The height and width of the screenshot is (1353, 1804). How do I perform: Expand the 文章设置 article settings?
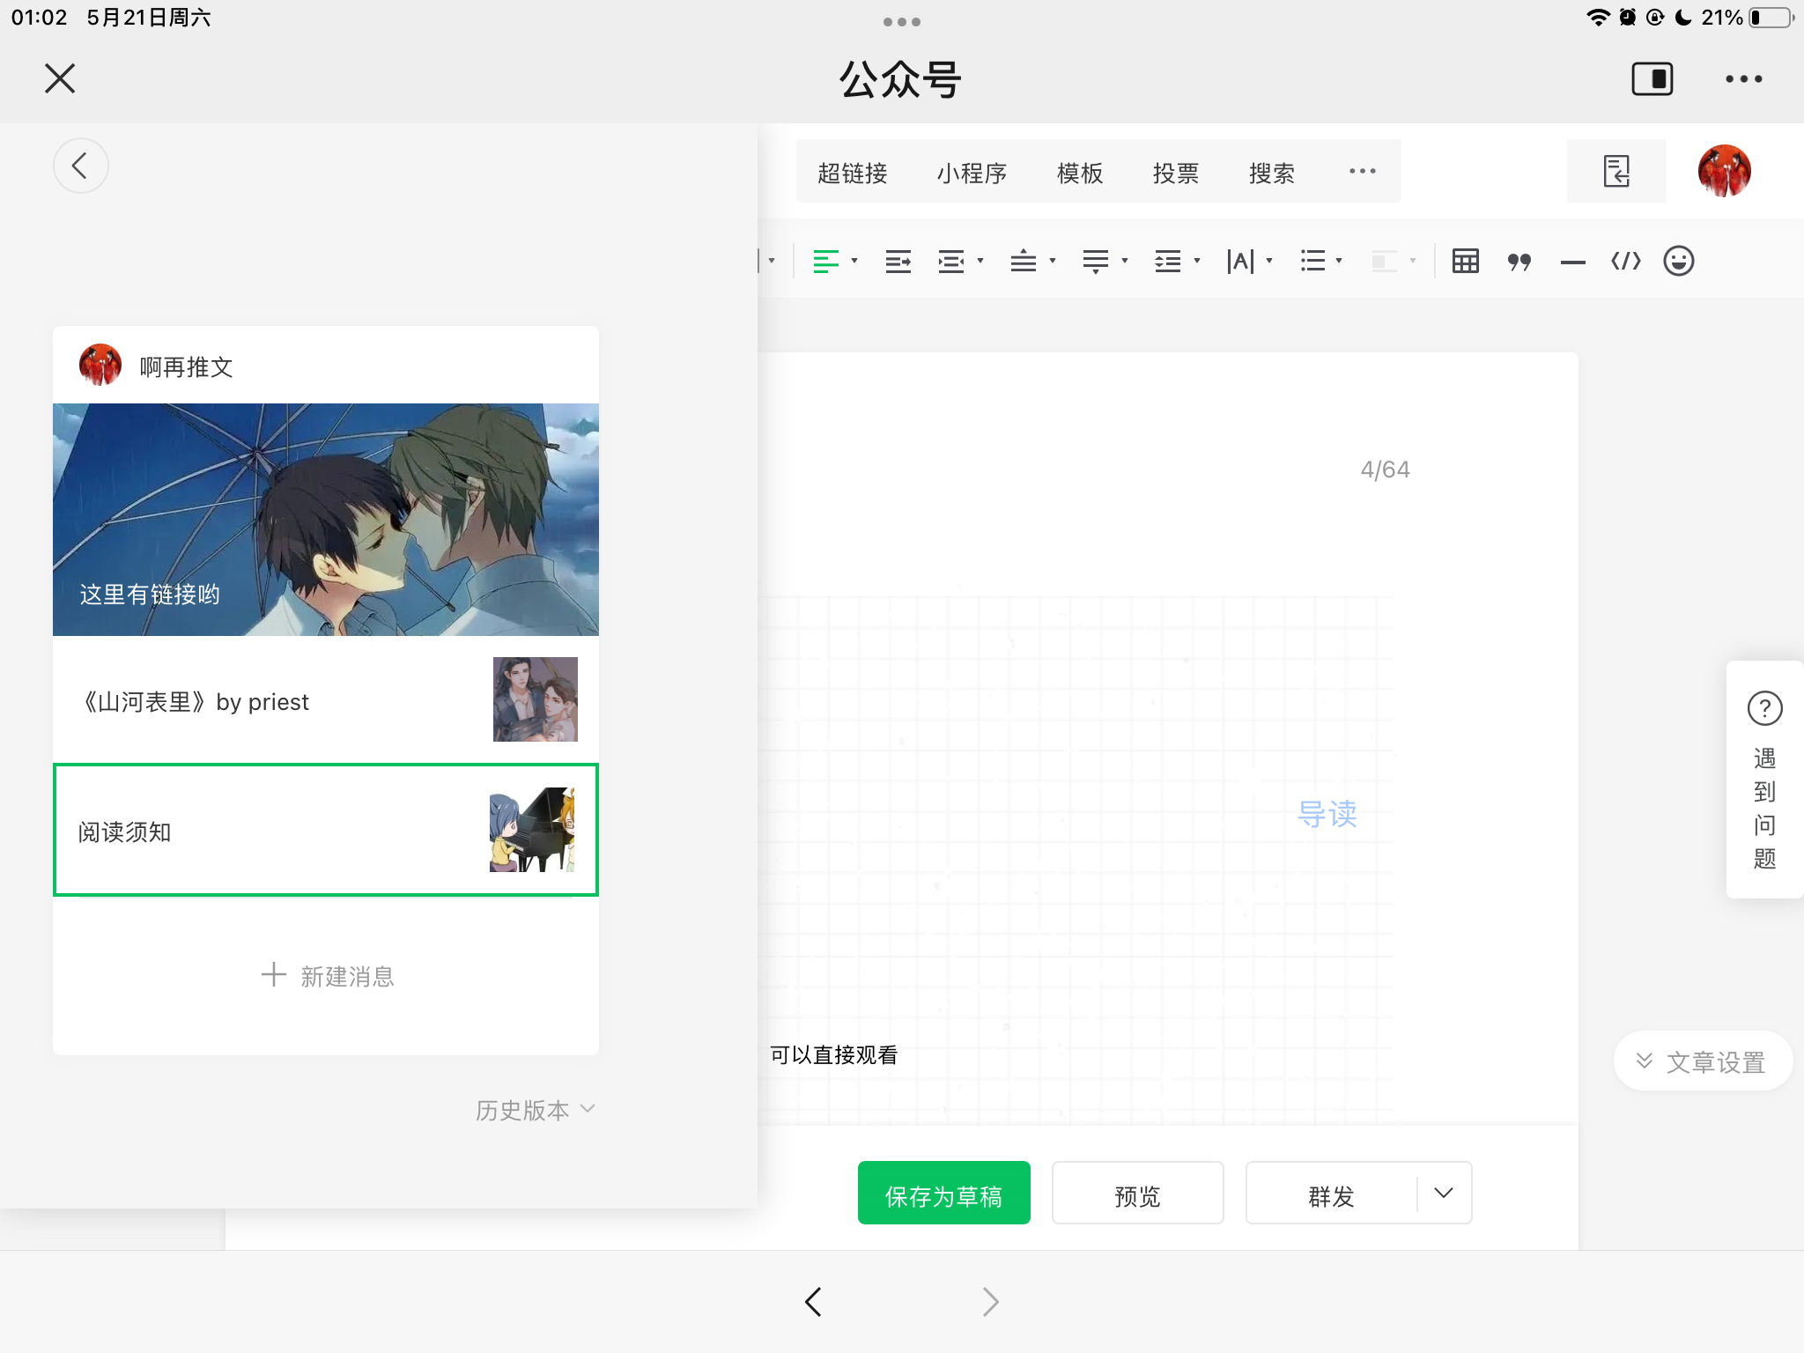click(1703, 1061)
